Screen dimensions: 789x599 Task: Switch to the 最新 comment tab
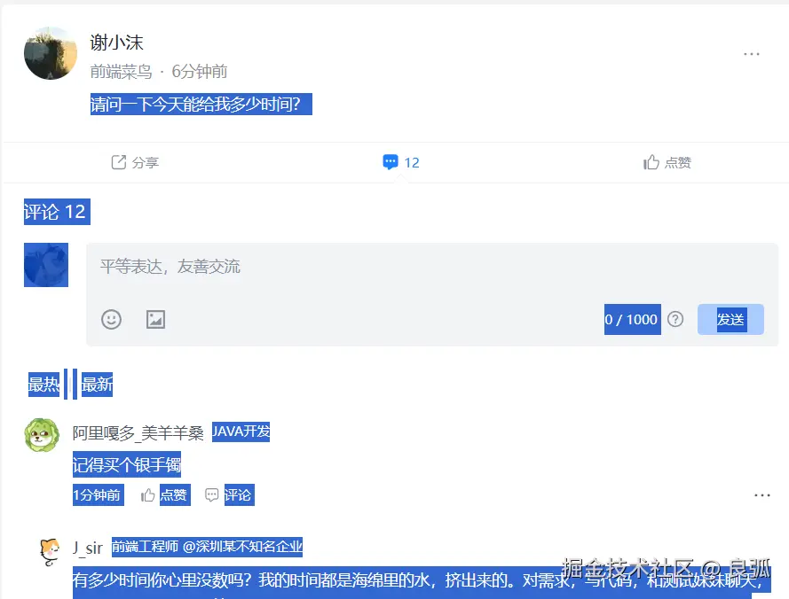click(x=96, y=385)
